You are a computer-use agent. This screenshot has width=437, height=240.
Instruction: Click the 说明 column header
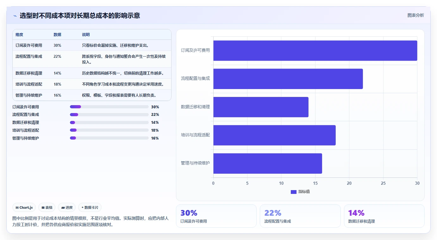(86, 35)
